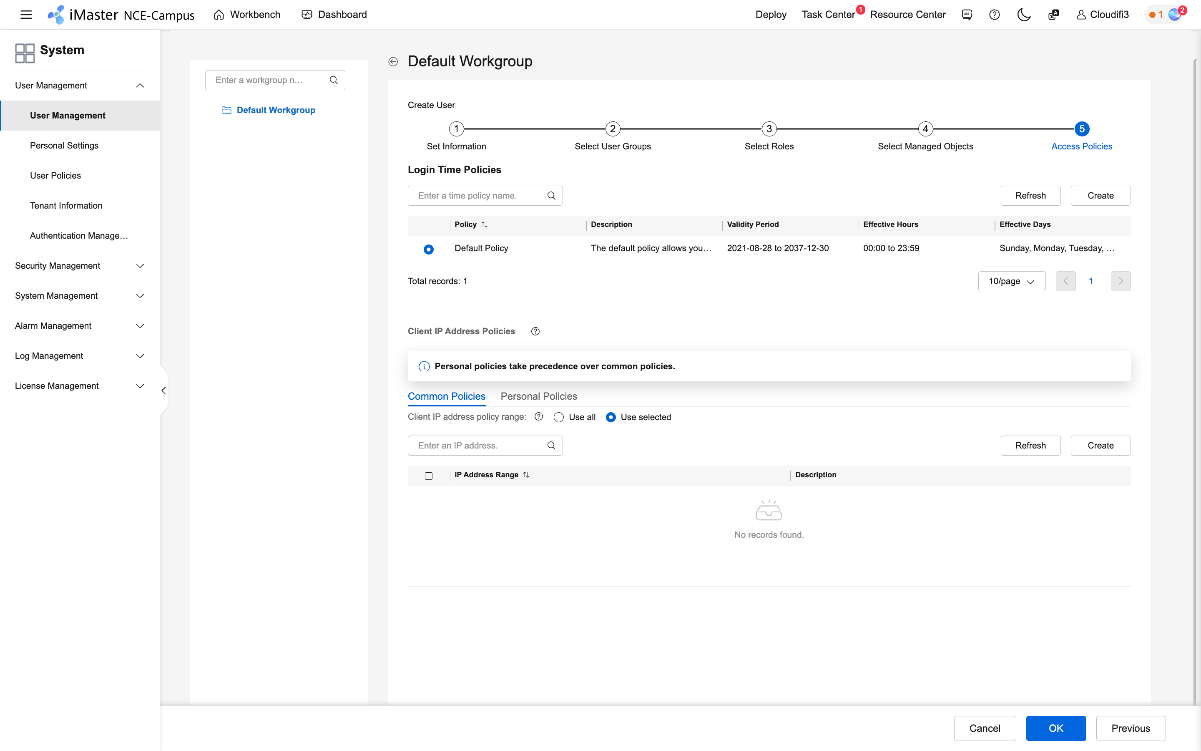Click the hamburger menu icon
The image size is (1201, 751).
26,15
